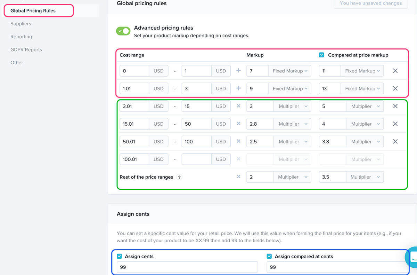Image resolution: width=417 pixels, height=275 pixels.
Task: Open Fixed Markup dropdown for markup 7
Action: pos(290,71)
